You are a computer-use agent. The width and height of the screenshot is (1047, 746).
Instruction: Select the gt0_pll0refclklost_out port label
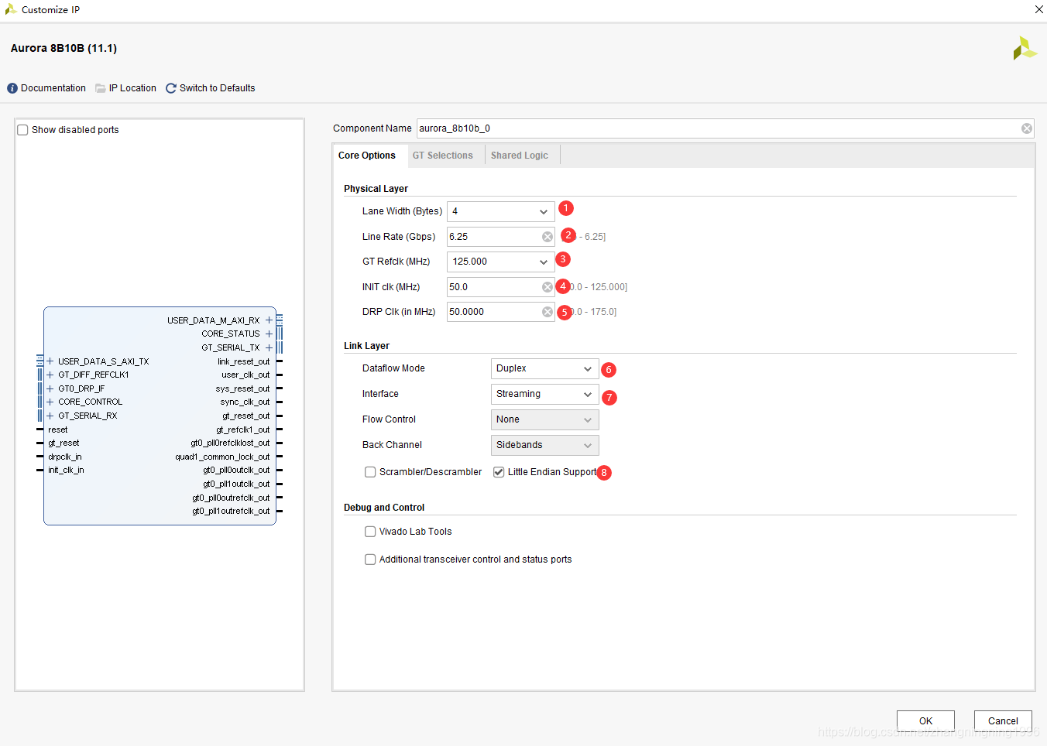pyautogui.click(x=230, y=443)
